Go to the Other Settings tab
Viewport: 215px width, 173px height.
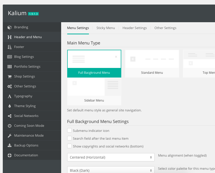click(x=165, y=28)
